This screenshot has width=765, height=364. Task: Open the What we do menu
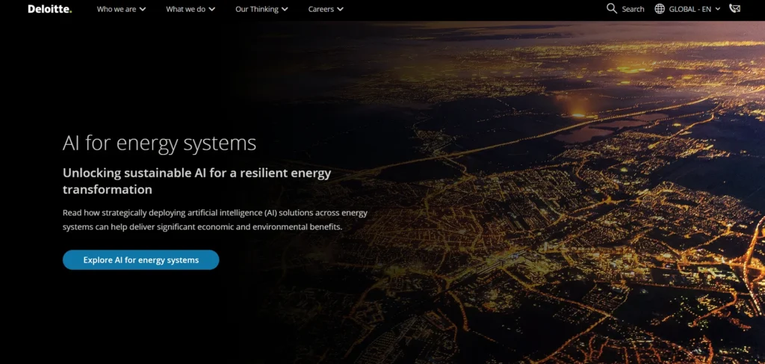pyautogui.click(x=185, y=9)
